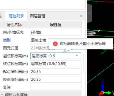Collapse the 钢筋业务属性 section
This screenshot has height=96, width=114.
coord(2,95)
